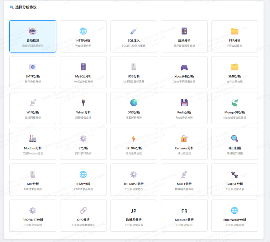
Task: Click the 工业自动化PLC description
Action: click(184, 225)
